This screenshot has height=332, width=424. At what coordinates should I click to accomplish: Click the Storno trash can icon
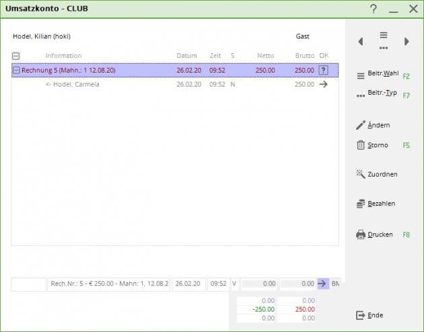[361, 145]
